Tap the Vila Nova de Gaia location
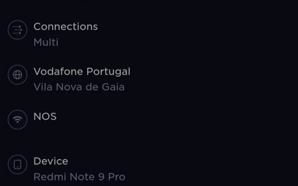This screenshot has width=298, height=186. (79, 87)
